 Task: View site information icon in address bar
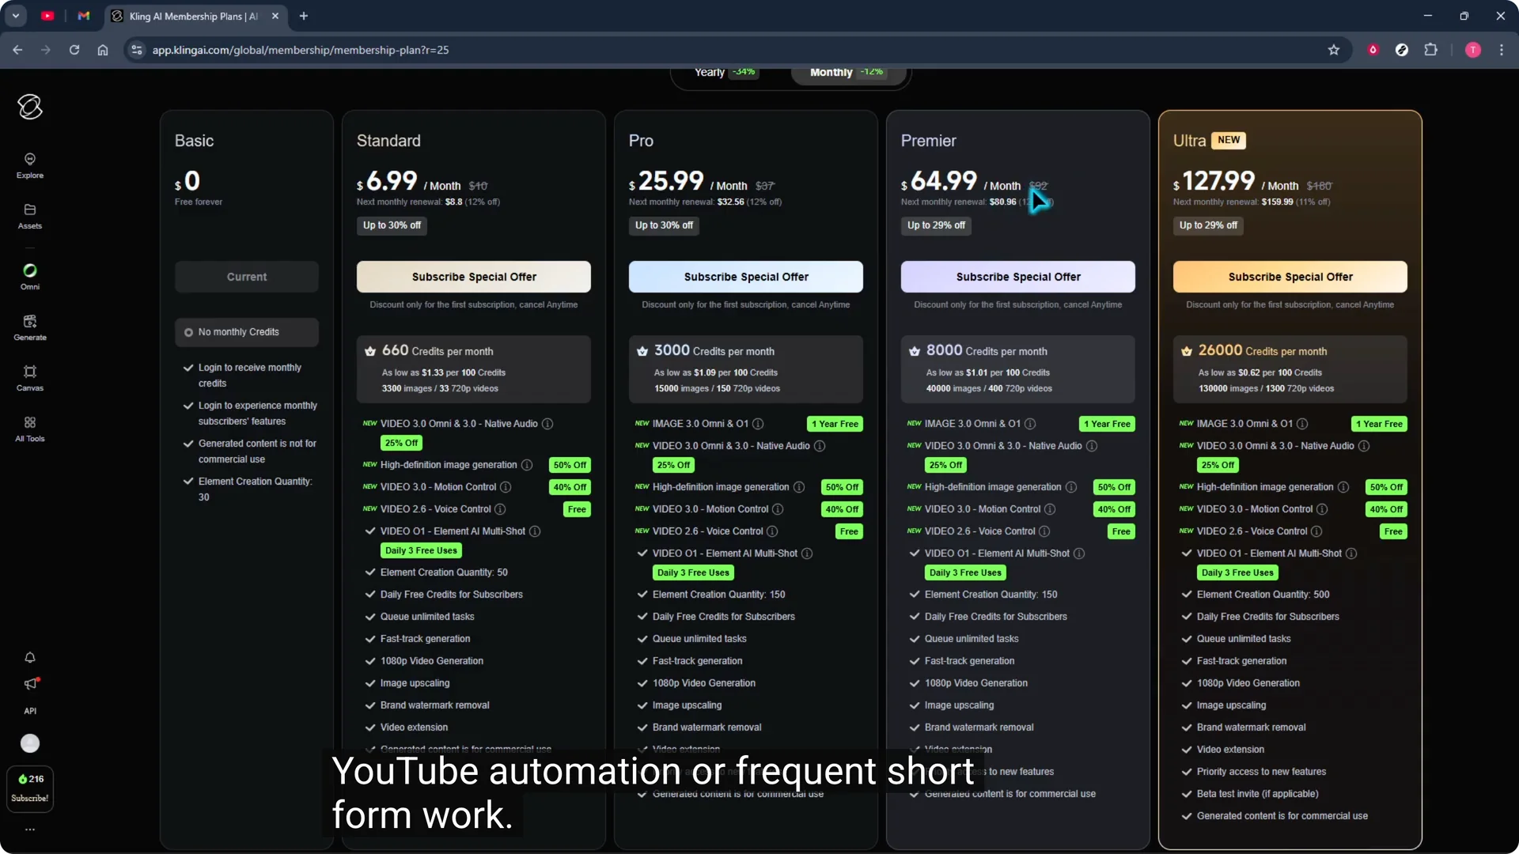(137, 50)
